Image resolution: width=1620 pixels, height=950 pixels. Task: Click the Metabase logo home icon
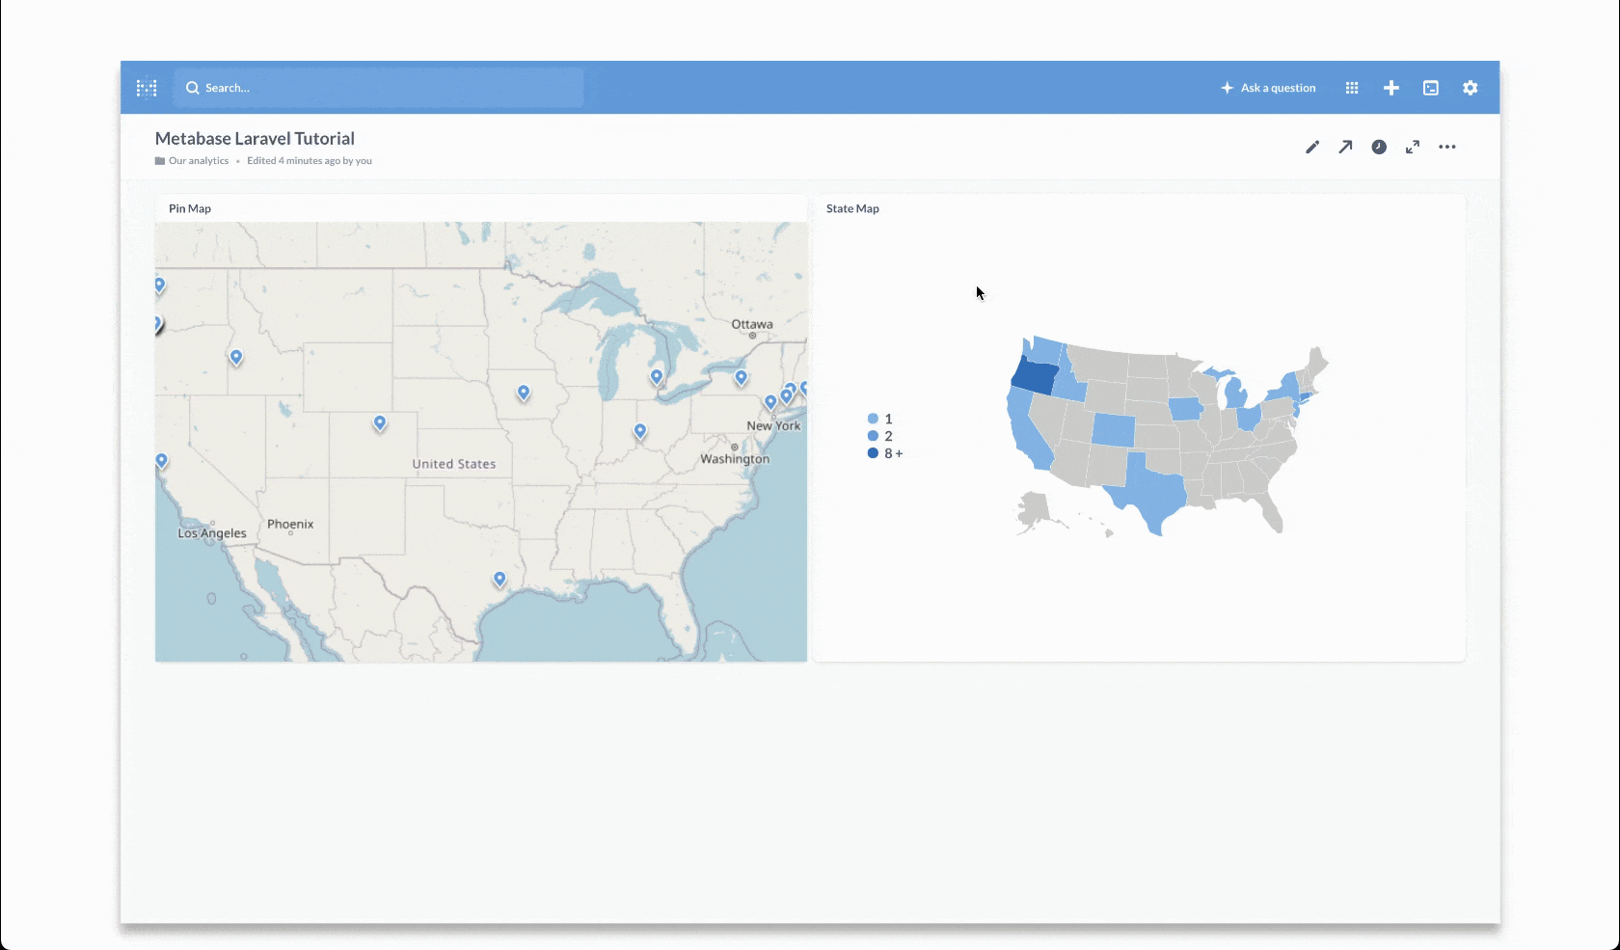tap(147, 88)
